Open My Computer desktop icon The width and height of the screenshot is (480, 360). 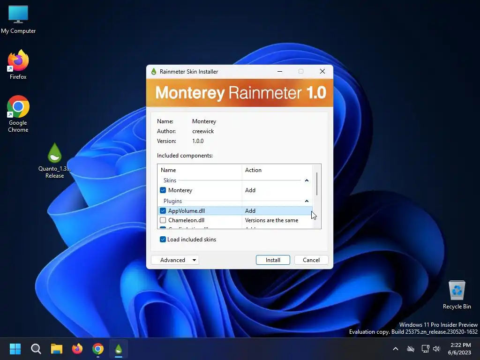tap(18, 20)
